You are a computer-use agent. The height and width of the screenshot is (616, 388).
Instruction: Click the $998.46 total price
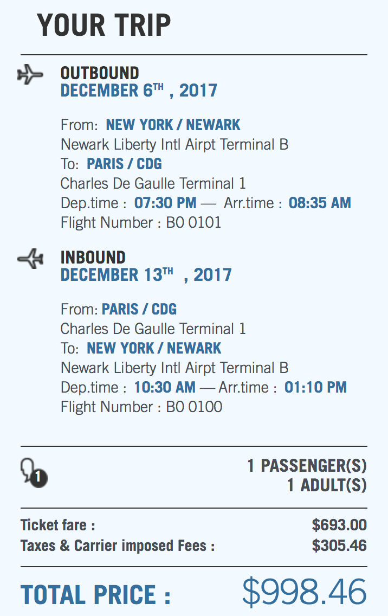click(304, 592)
